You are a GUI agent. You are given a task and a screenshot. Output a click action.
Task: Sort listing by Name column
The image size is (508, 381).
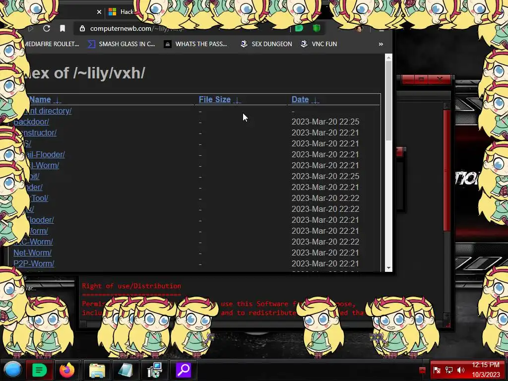pos(40,99)
